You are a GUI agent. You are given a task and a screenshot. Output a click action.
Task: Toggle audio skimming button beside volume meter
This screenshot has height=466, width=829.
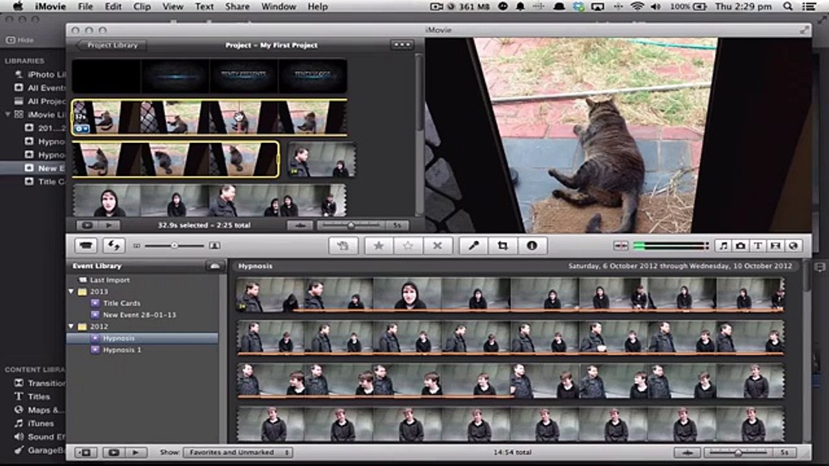pyautogui.click(x=620, y=246)
